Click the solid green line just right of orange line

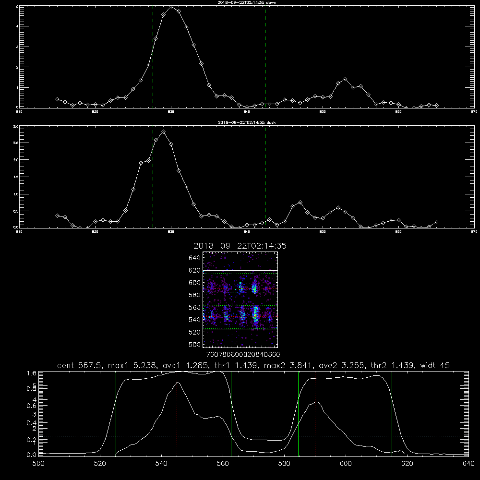(298, 414)
